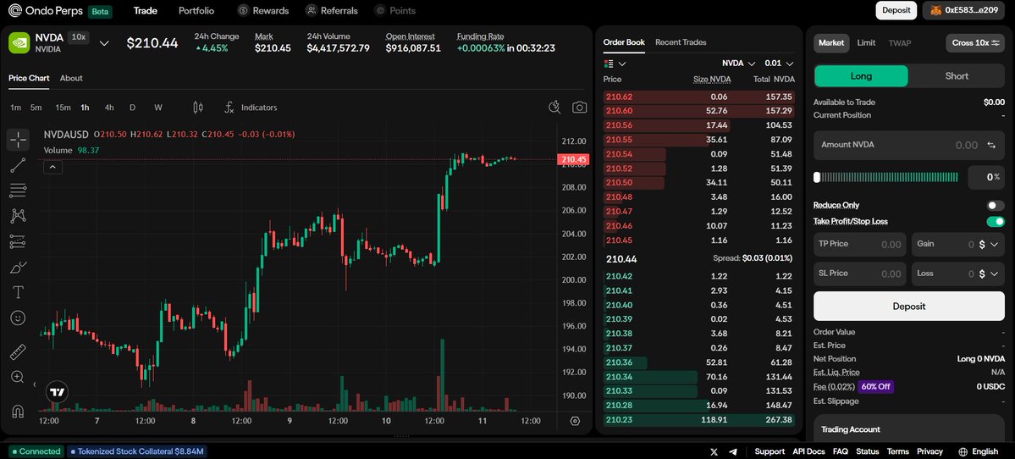Switch chart interval to 1m
Image resolution: width=1015 pixels, height=459 pixels.
point(15,108)
